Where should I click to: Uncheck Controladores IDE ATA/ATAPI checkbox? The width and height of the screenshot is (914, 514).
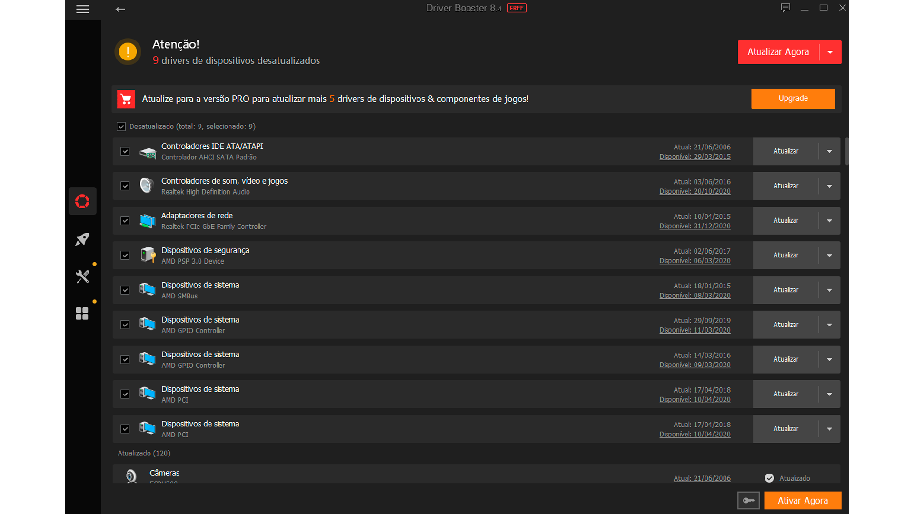tap(125, 151)
